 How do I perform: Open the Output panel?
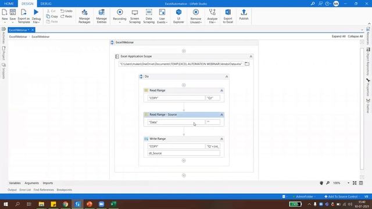12,190
